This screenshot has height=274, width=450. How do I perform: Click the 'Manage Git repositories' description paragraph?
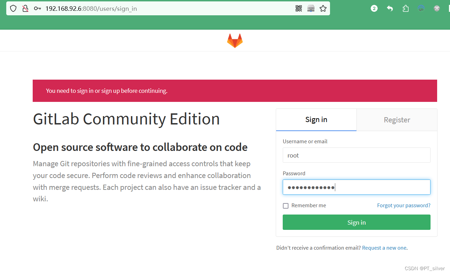pyautogui.click(x=147, y=181)
